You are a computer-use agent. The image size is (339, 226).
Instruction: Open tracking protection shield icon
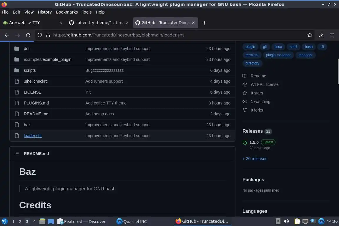point(39,35)
